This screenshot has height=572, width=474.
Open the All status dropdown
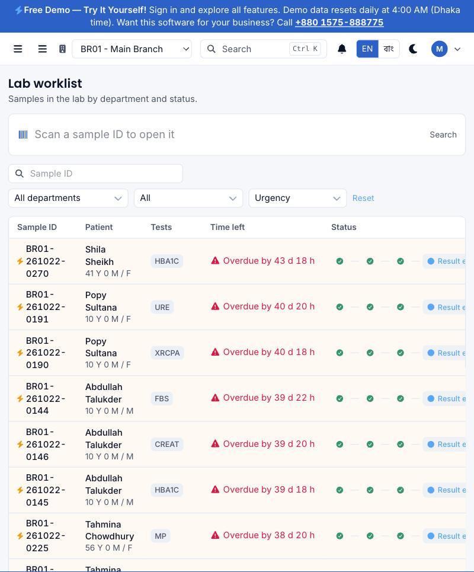(x=188, y=198)
